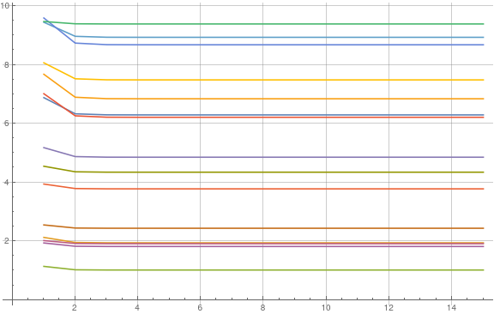The height and width of the screenshot is (314, 494).
Task: Click the y-axis label 8
Action: pos(6,65)
